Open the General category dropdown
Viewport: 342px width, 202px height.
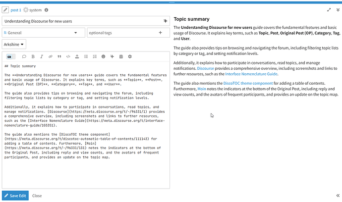point(44,33)
